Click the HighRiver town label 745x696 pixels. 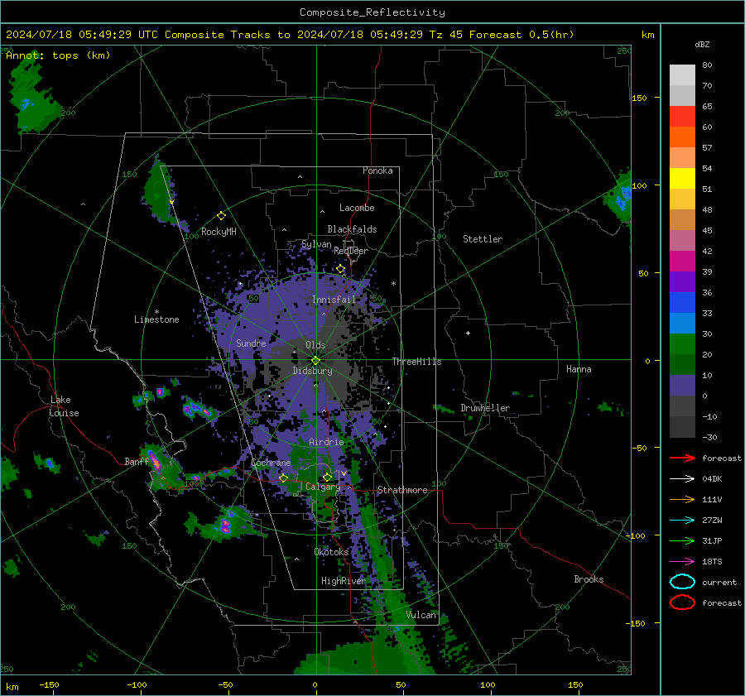coord(343,581)
